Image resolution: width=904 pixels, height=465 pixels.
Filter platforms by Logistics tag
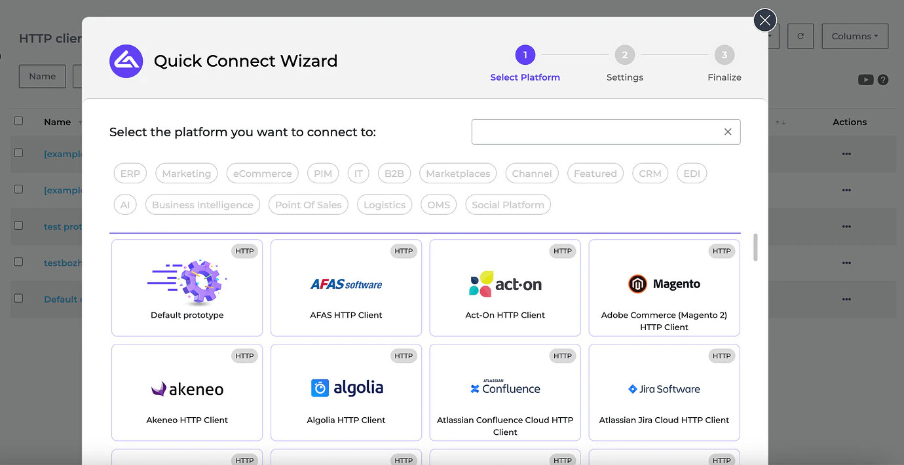(x=385, y=205)
